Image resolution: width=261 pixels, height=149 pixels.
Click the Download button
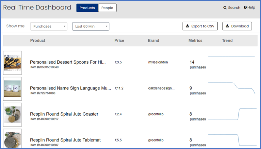[x=237, y=26]
